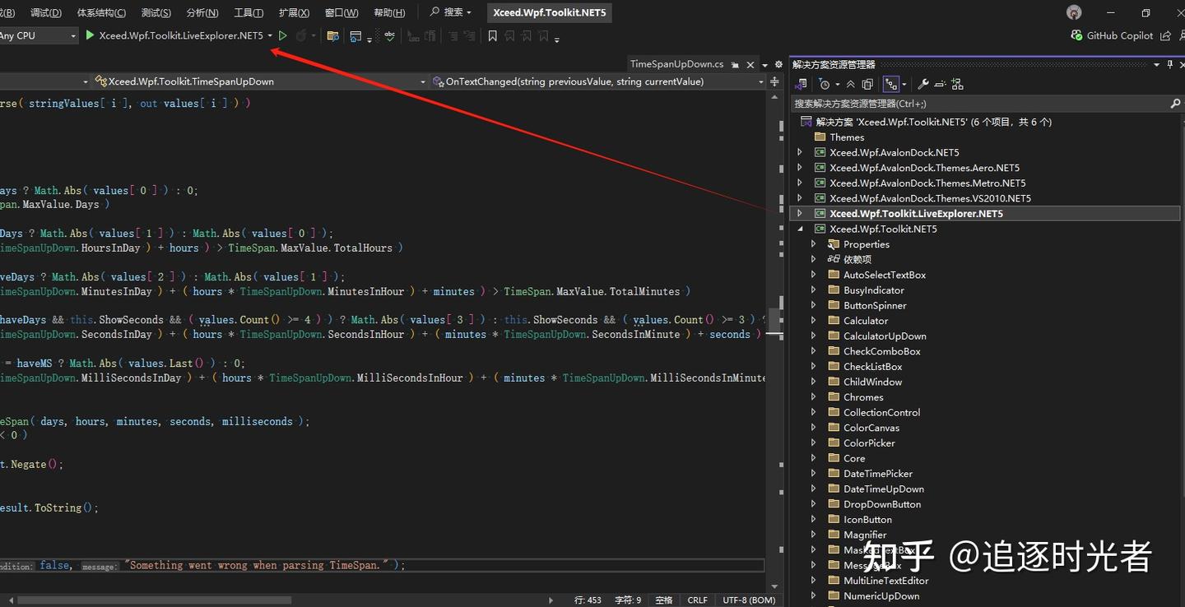The width and height of the screenshot is (1185, 607).
Task: Click the toggle bookmark icon in toolbar
Action: (x=492, y=35)
